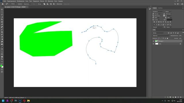This screenshot has width=184, height=103.
Task: Select the Blur tool
Action: [2, 42]
